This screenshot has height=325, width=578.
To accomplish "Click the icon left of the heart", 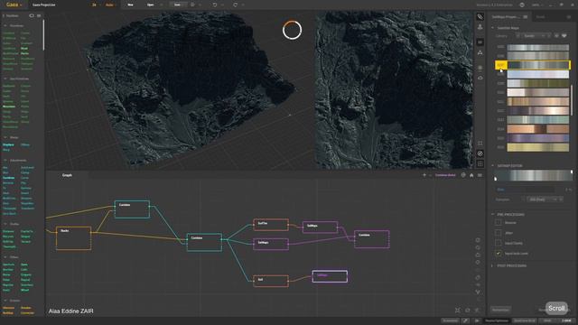I will (x=556, y=36).
